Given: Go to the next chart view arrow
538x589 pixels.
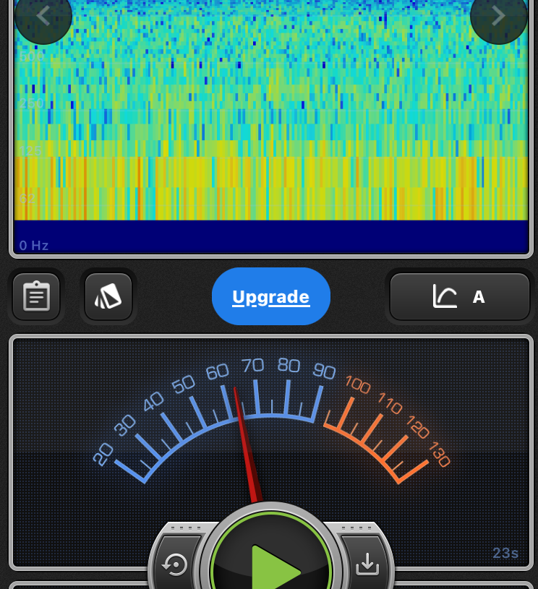Looking at the screenshot, I should pos(498,16).
